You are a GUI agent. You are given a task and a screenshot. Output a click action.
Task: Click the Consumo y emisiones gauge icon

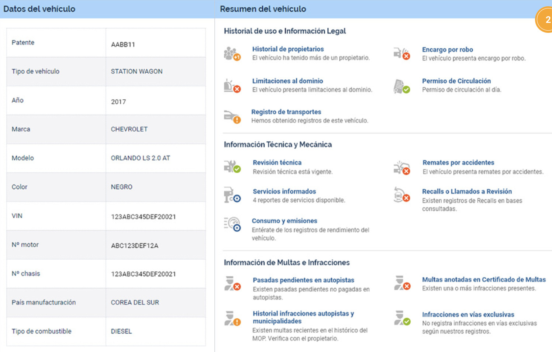232,224
